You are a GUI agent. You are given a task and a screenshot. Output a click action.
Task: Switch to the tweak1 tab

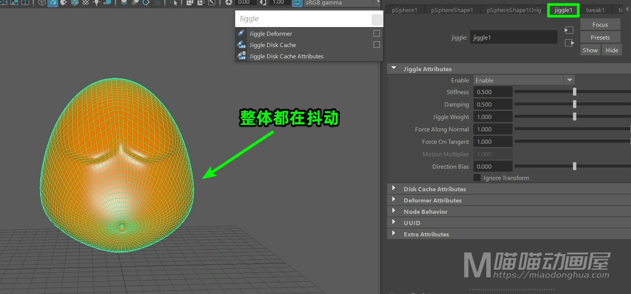click(x=595, y=10)
